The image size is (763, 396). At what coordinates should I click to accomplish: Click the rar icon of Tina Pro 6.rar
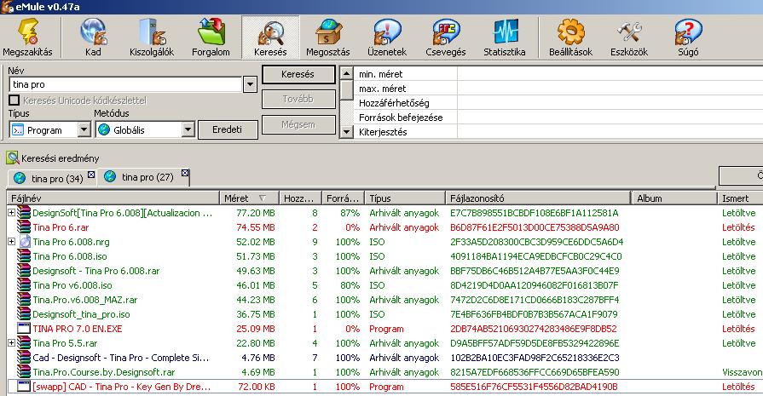click(x=24, y=227)
